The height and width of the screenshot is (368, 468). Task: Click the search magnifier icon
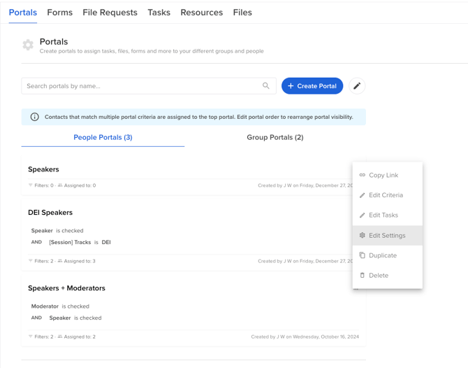click(x=266, y=86)
